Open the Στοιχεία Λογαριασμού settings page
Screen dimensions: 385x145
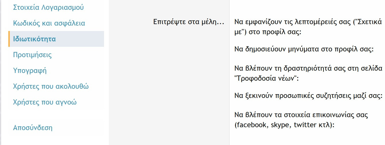pyautogui.click(x=48, y=7)
